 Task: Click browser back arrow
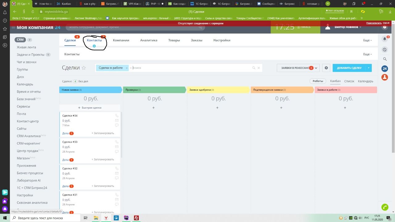point(15,11)
